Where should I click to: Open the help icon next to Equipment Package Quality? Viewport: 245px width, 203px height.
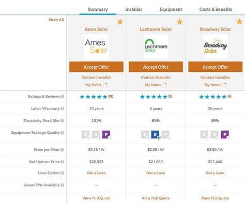[62, 133]
